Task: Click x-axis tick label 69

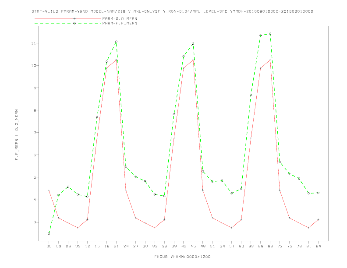Action: pyautogui.click(x=270, y=246)
